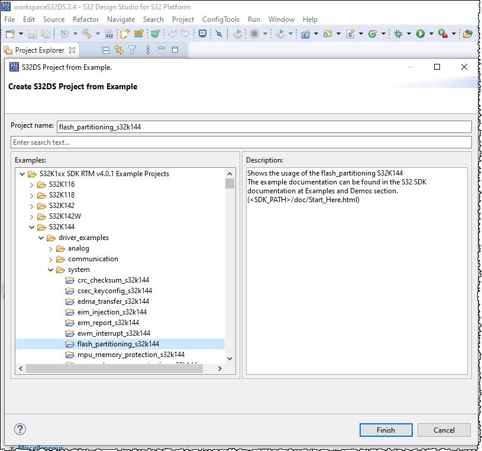Toggle Link with Editor in Project Explorer
This screenshot has height=451, width=482.
(x=118, y=50)
